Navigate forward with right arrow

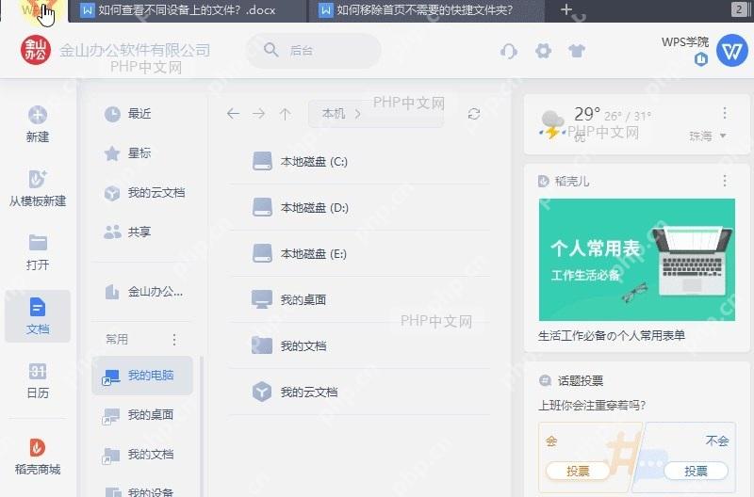pos(258,114)
